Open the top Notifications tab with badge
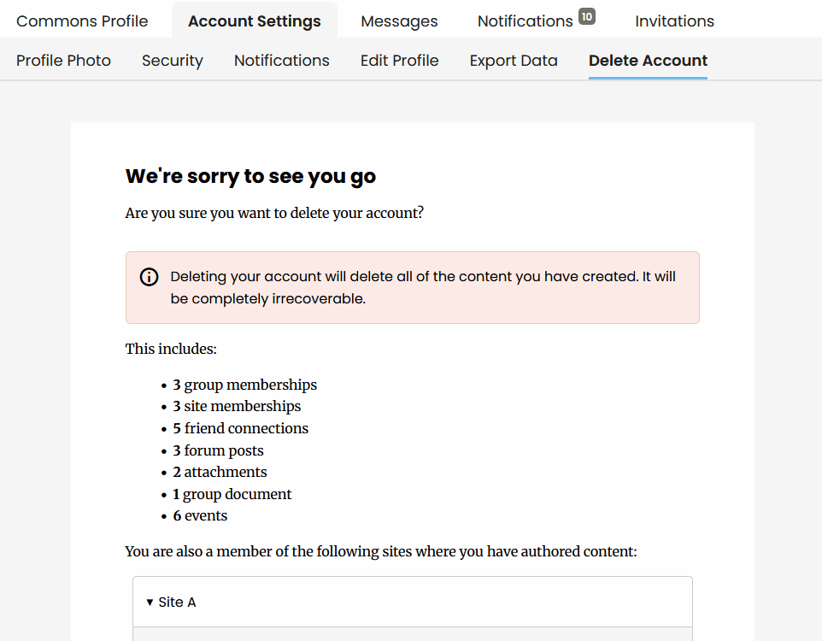The height and width of the screenshot is (641, 822). tap(525, 21)
